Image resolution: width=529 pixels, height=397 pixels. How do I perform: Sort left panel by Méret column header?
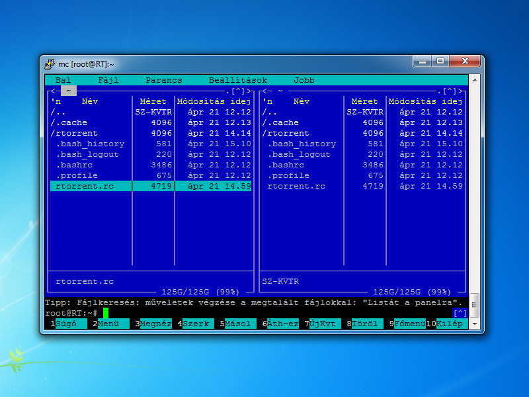coord(153,101)
